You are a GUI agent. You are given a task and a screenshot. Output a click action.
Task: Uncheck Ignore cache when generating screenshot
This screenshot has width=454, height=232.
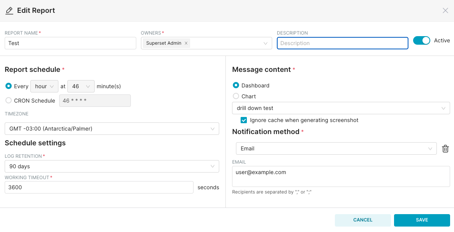click(244, 120)
